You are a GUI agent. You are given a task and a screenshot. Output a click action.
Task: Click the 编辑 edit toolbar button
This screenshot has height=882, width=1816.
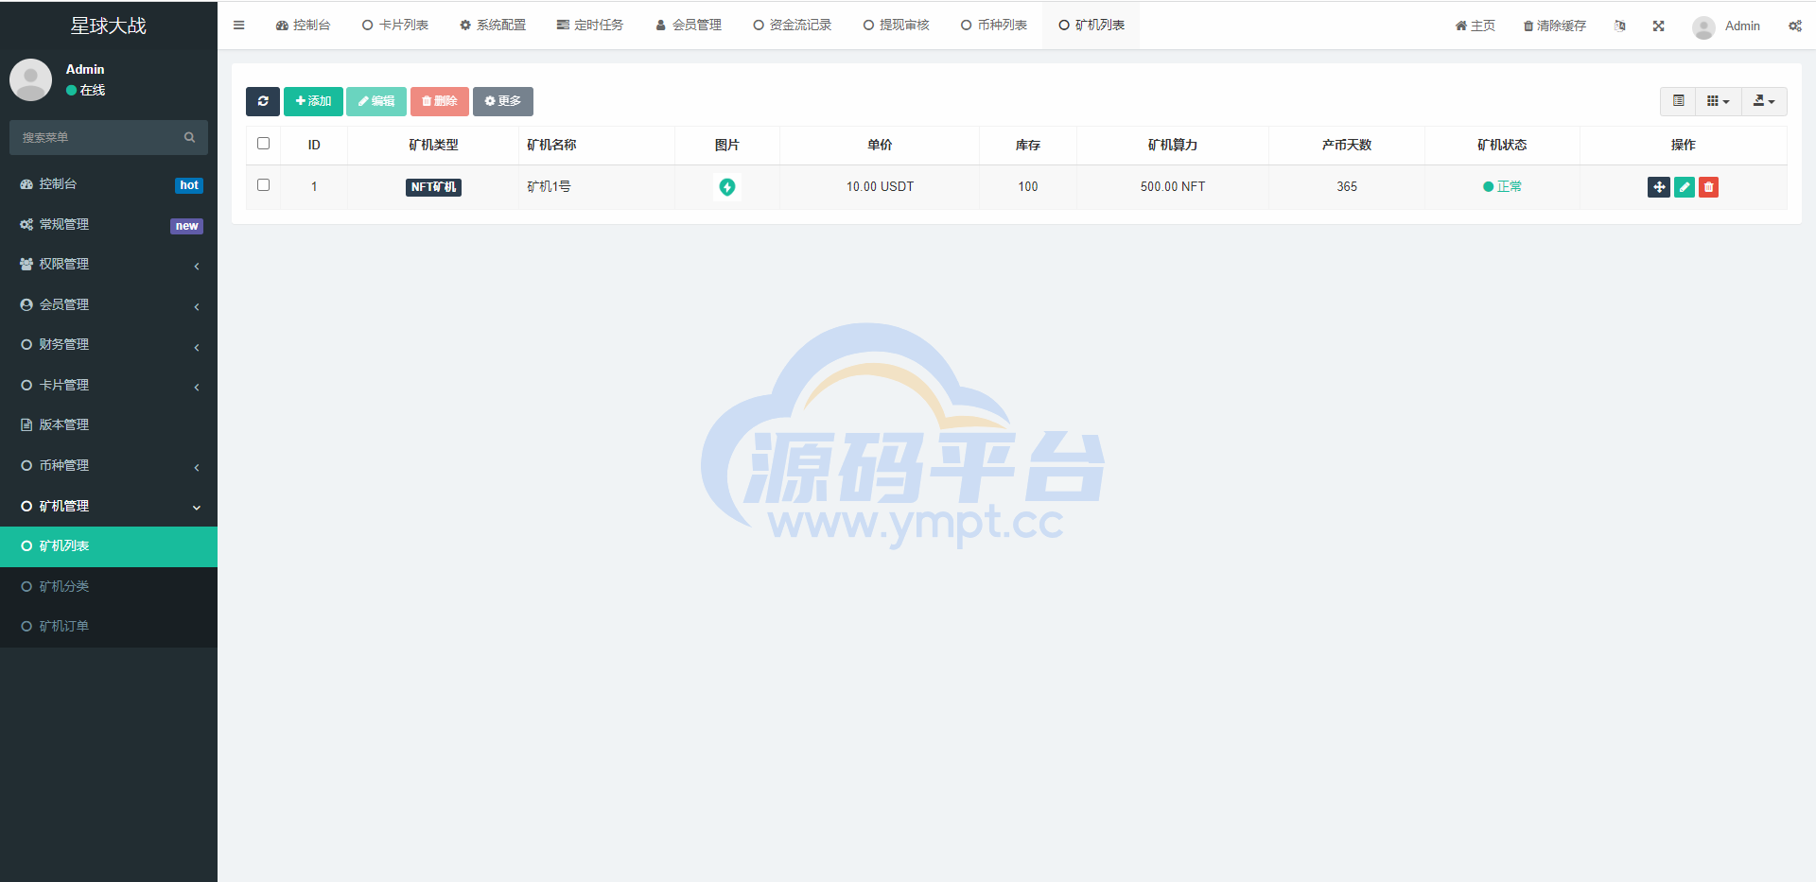click(376, 101)
